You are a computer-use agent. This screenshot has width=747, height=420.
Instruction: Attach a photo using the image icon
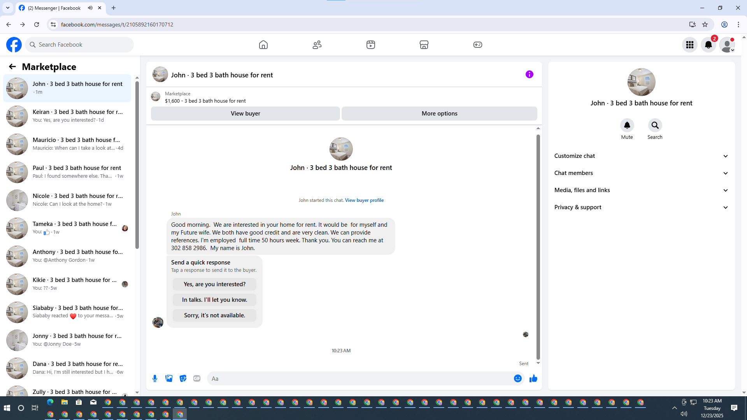[169, 378]
